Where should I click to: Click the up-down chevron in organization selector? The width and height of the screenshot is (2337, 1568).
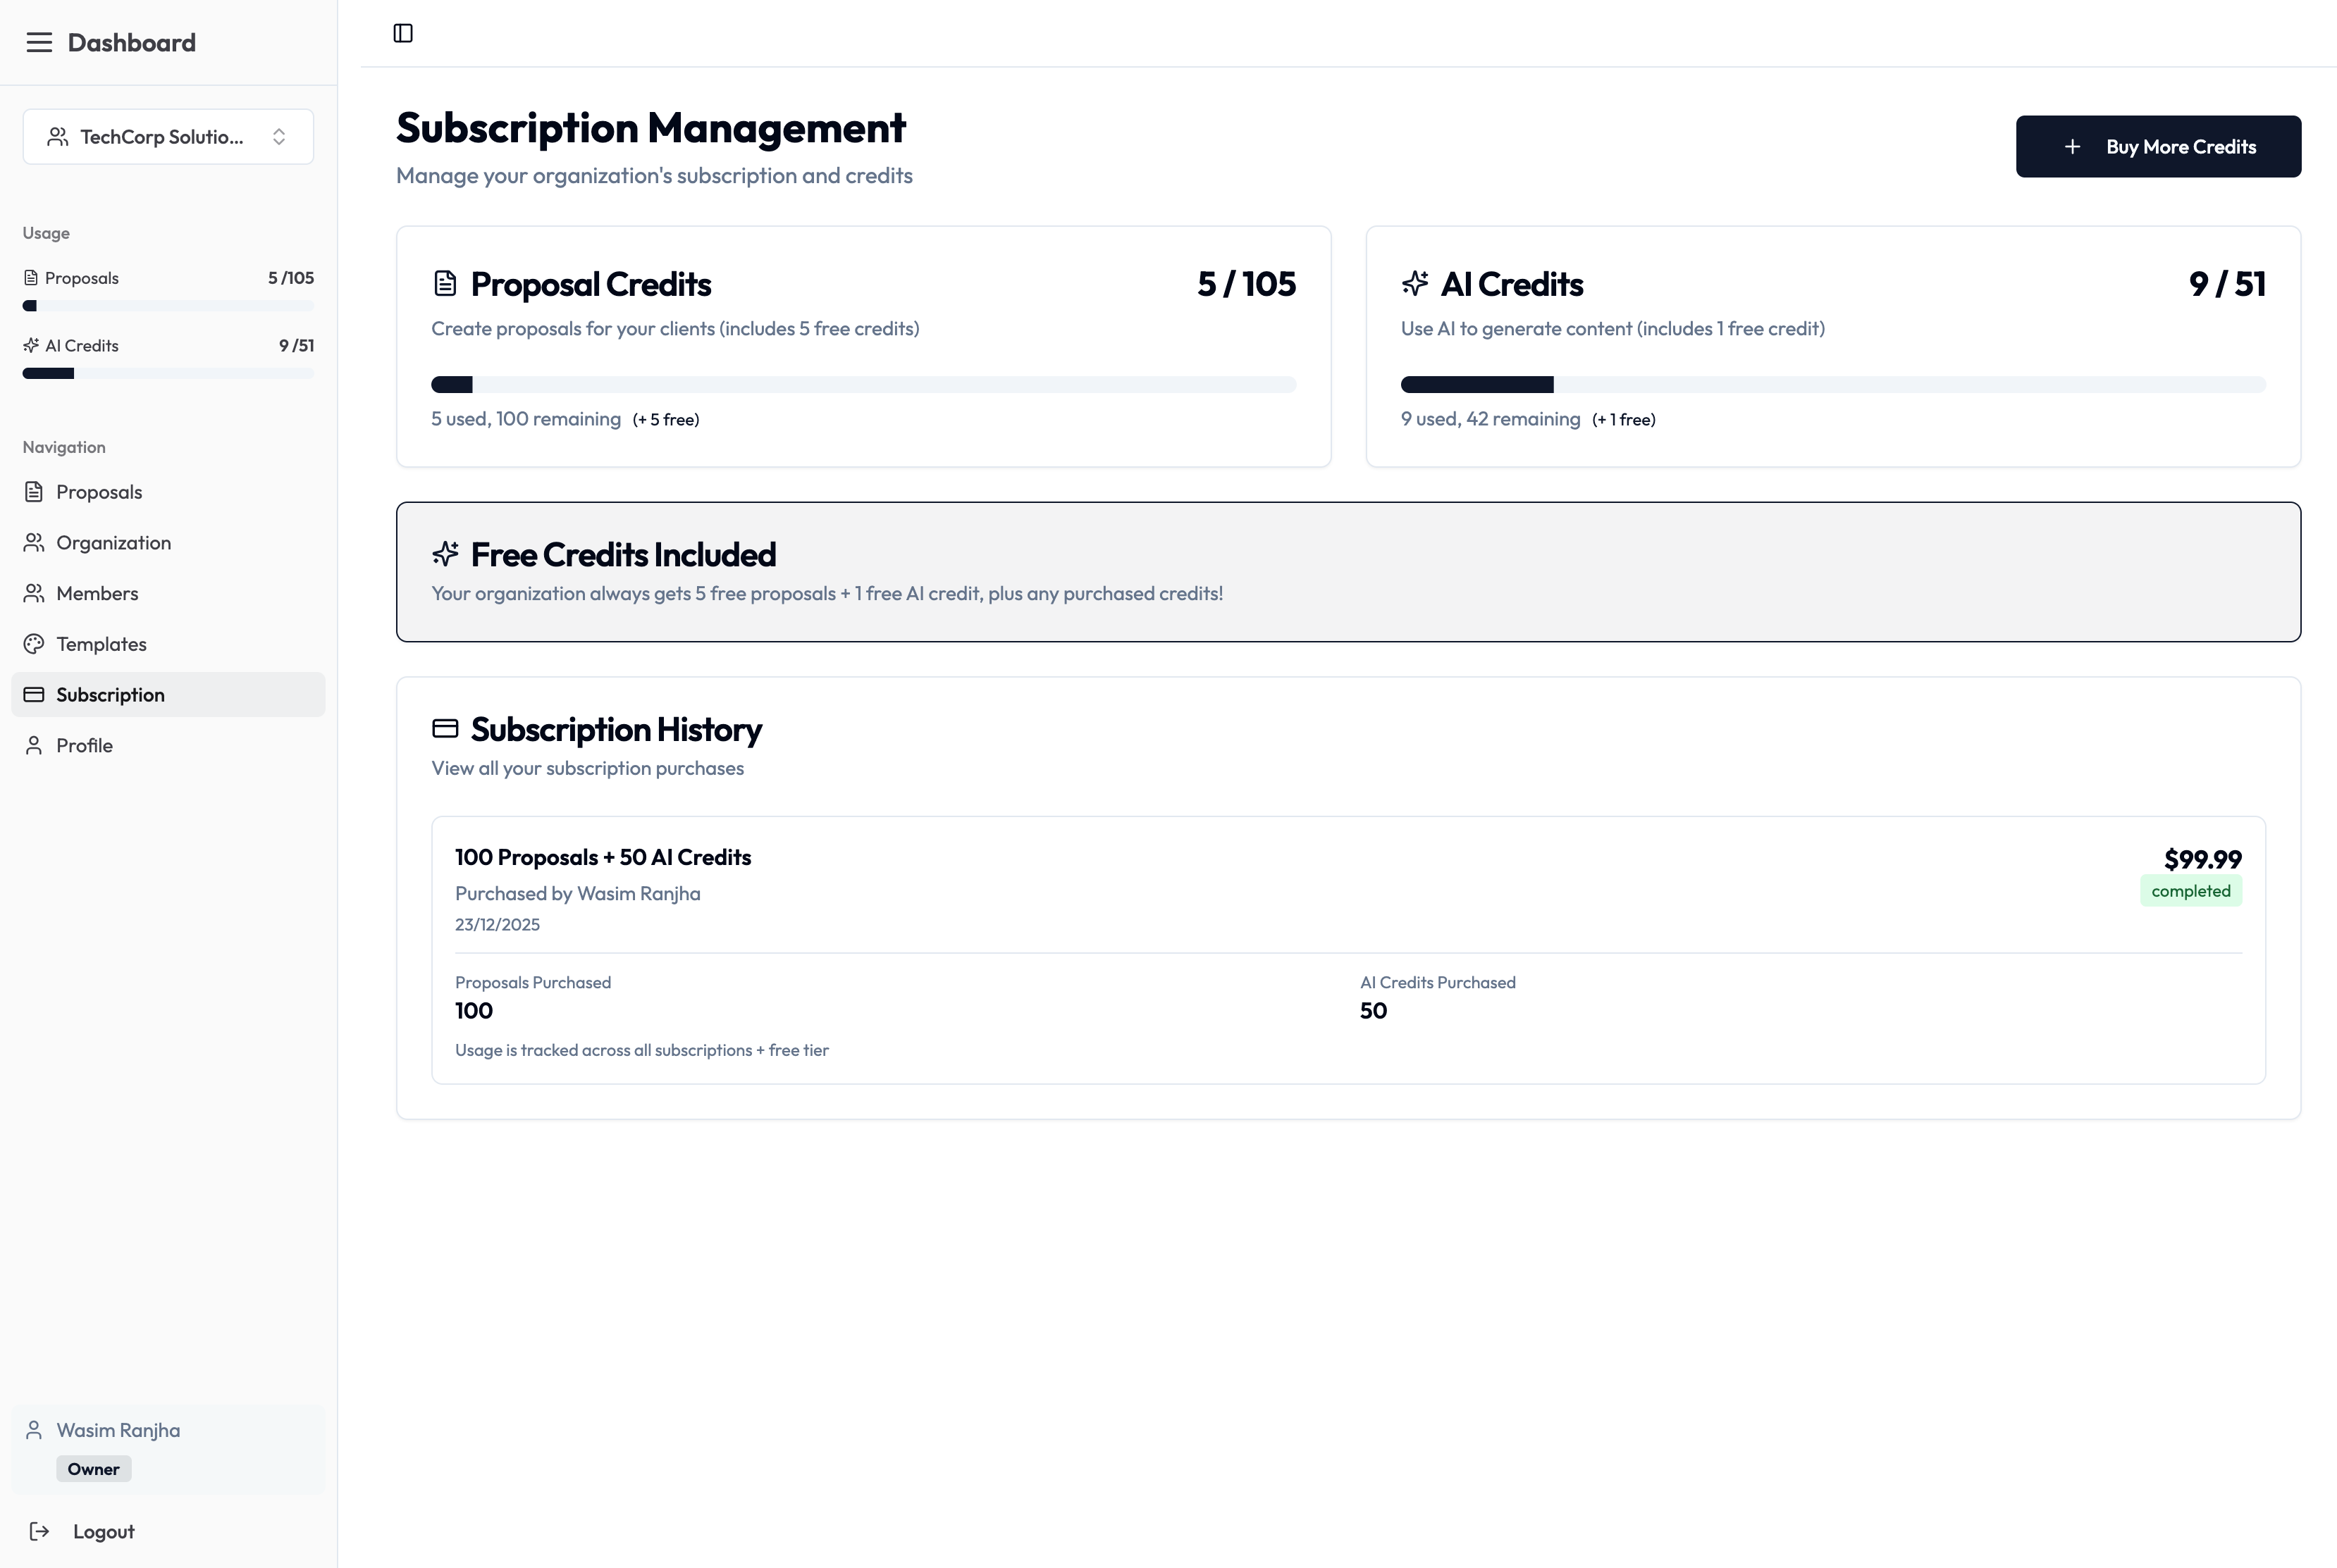[279, 137]
